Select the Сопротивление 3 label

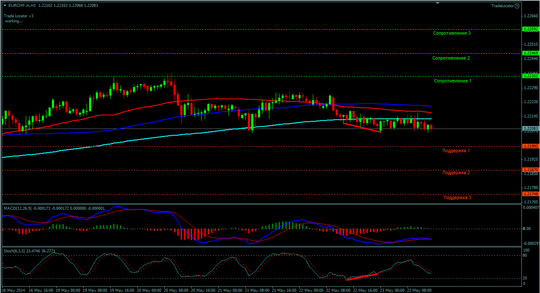pyautogui.click(x=452, y=33)
